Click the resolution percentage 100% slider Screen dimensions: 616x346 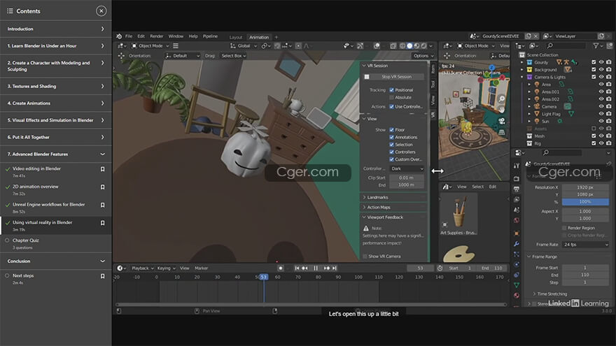pos(585,201)
